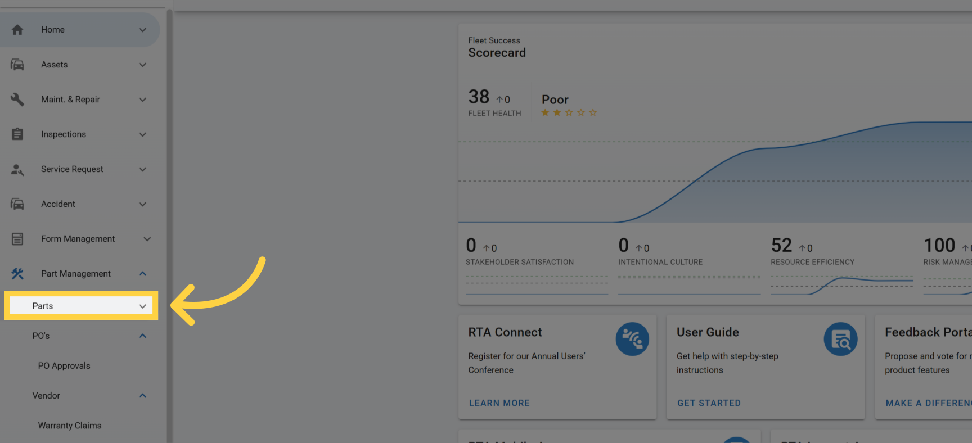Open PO Approvals menu item

(x=64, y=366)
